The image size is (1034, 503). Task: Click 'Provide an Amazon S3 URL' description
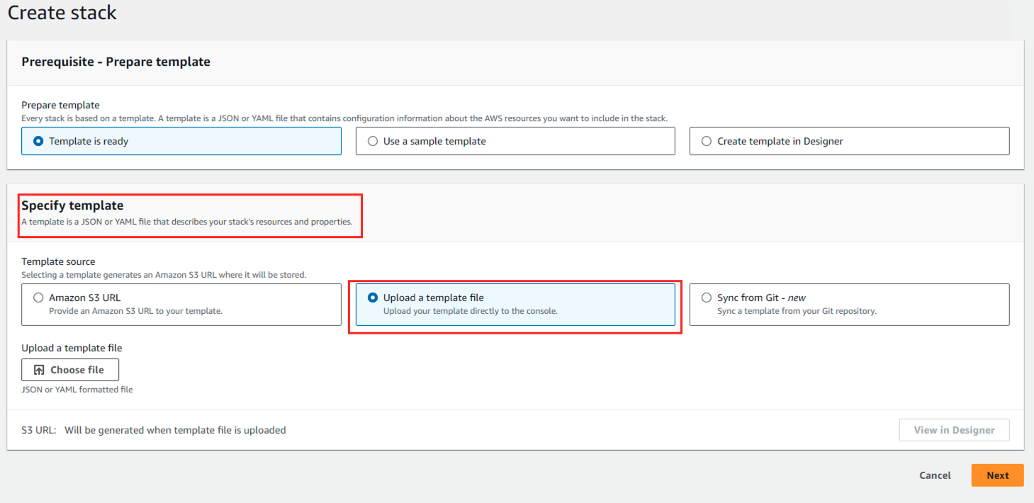[135, 311]
